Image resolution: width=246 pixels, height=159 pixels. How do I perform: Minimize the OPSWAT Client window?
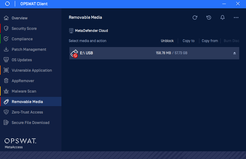point(224,4)
